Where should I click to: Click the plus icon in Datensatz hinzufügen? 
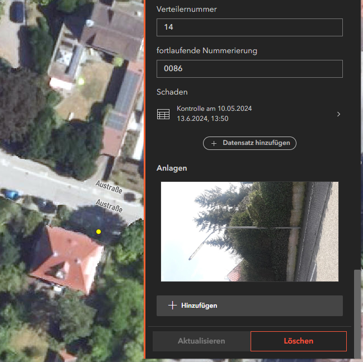[x=214, y=143]
